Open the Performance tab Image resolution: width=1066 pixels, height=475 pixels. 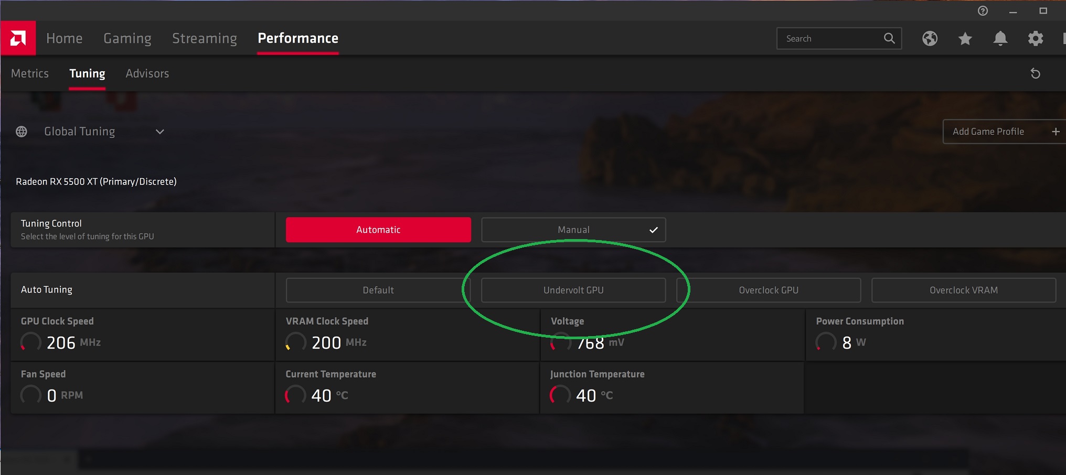(x=298, y=38)
